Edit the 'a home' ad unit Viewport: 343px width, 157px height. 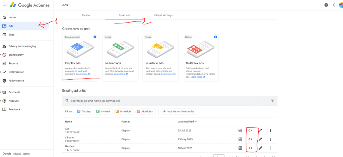click(260, 139)
